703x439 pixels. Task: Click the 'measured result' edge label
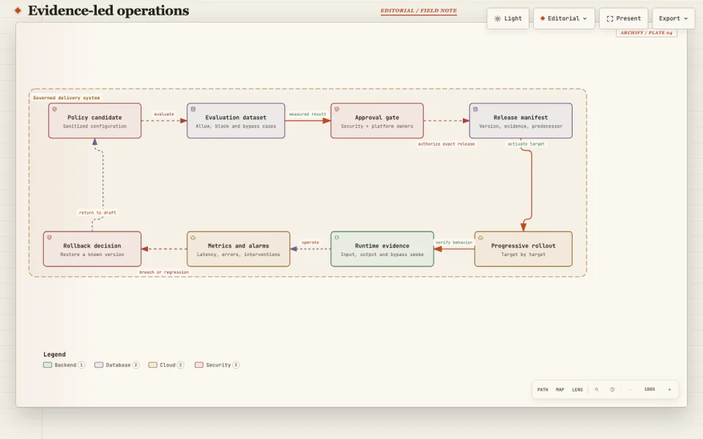pos(308,114)
